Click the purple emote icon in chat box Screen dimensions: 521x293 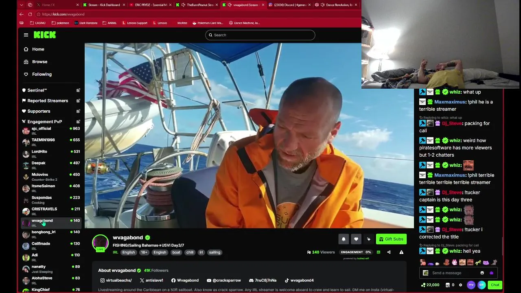click(x=491, y=273)
